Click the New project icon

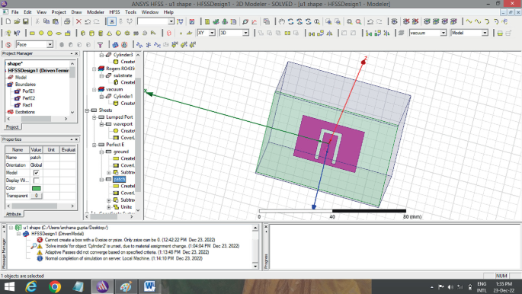pyautogui.click(x=8, y=21)
